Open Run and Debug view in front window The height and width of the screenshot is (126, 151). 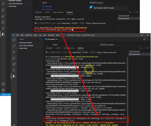[14, 58]
